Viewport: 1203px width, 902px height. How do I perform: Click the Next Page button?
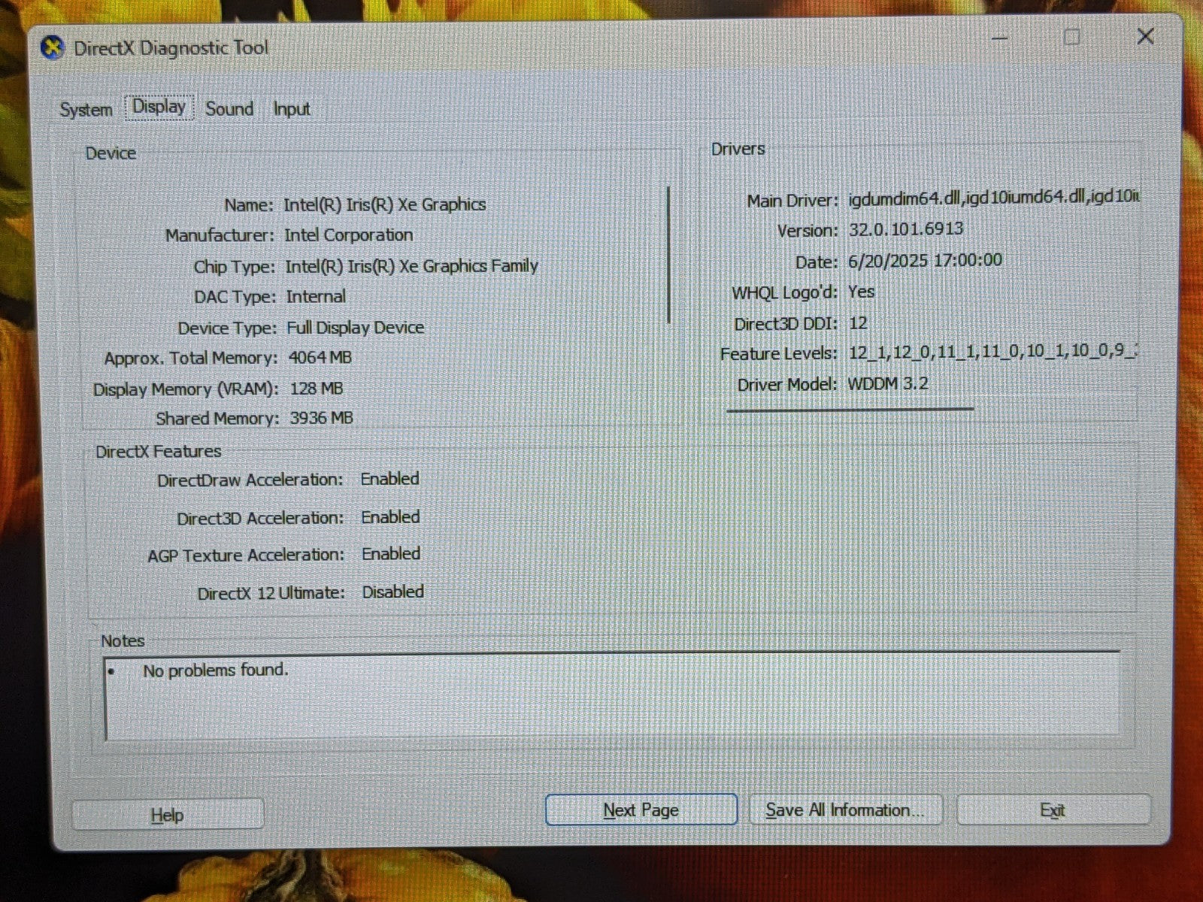[x=641, y=810]
